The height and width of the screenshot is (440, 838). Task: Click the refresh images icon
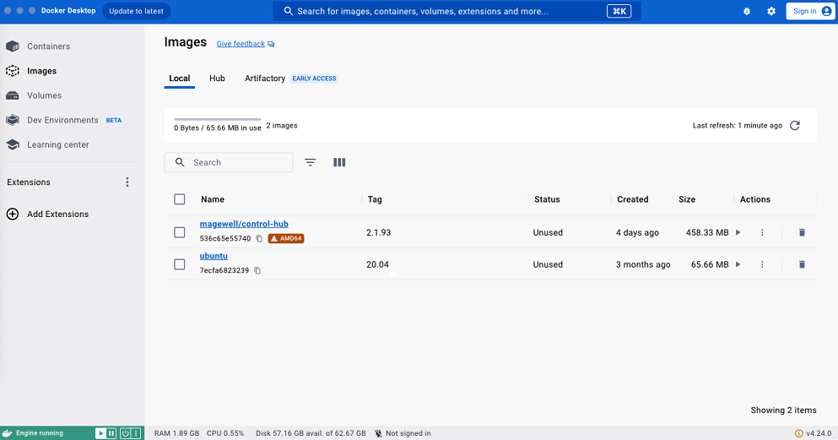pyautogui.click(x=794, y=126)
